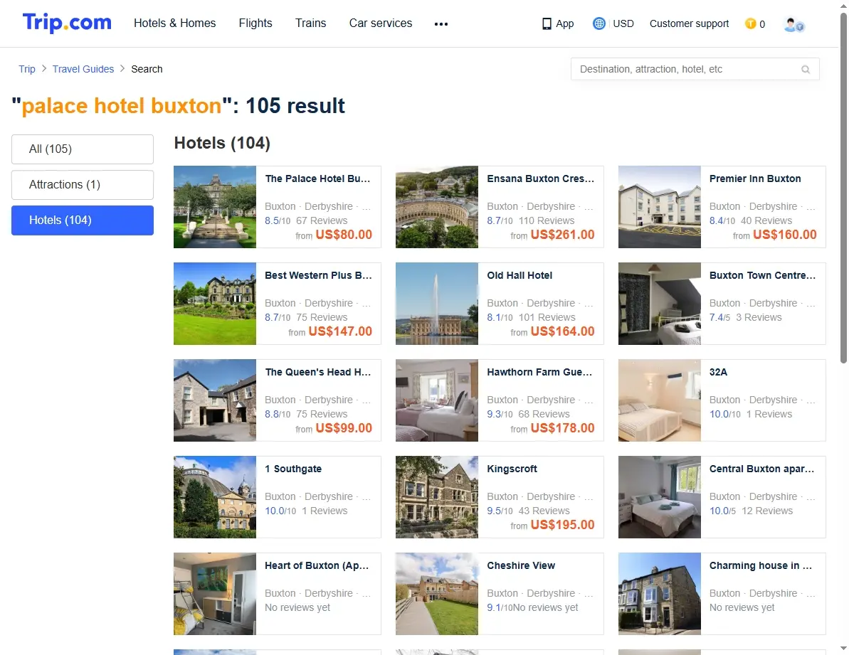Open Heart of Buxton apartment photo
This screenshot has width=849, height=655.
click(215, 594)
